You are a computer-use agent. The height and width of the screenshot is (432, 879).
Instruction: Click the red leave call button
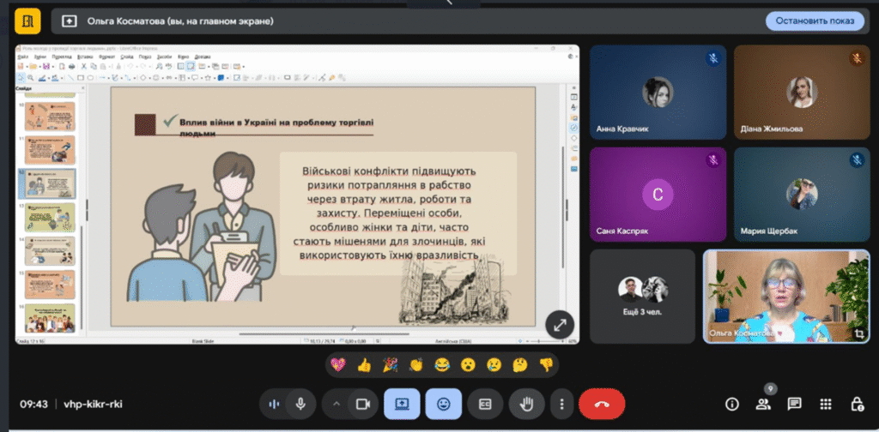tap(601, 404)
